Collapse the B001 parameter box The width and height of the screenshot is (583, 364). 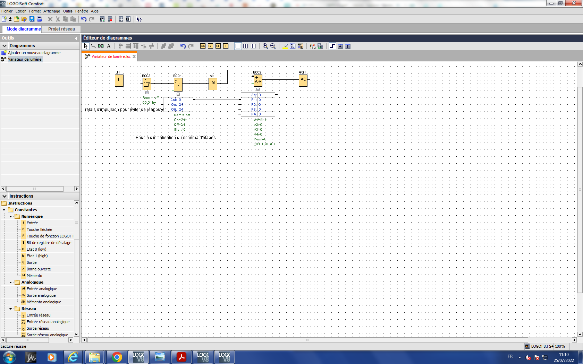coord(178,94)
